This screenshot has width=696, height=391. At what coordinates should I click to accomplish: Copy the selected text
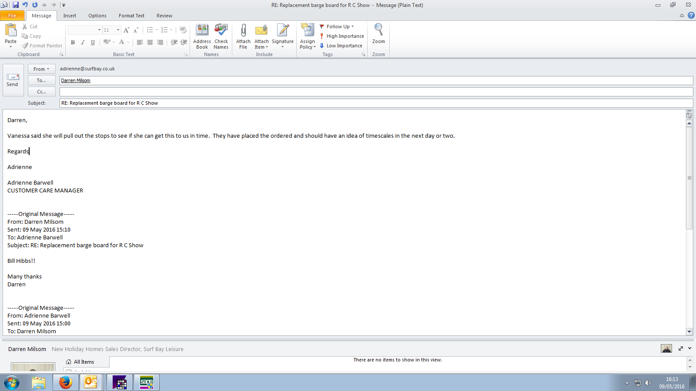click(x=31, y=36)
